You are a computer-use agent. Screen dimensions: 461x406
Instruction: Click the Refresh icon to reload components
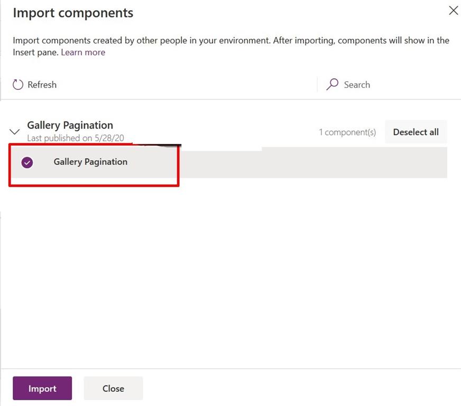(x=18, y=84)
